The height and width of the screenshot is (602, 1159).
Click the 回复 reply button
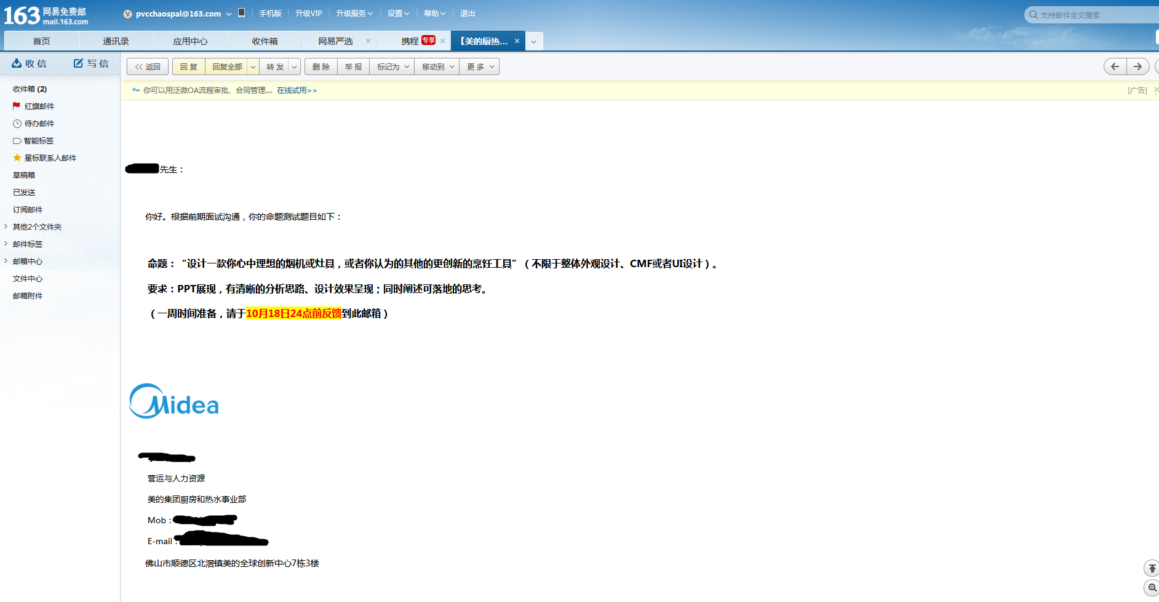[x=189, y=66]
